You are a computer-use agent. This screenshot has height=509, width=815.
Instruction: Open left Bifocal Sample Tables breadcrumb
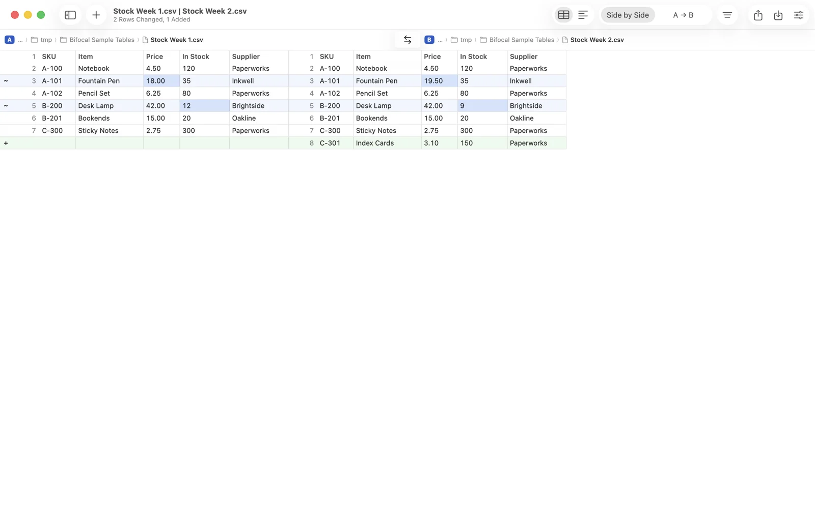coord(97,40)
